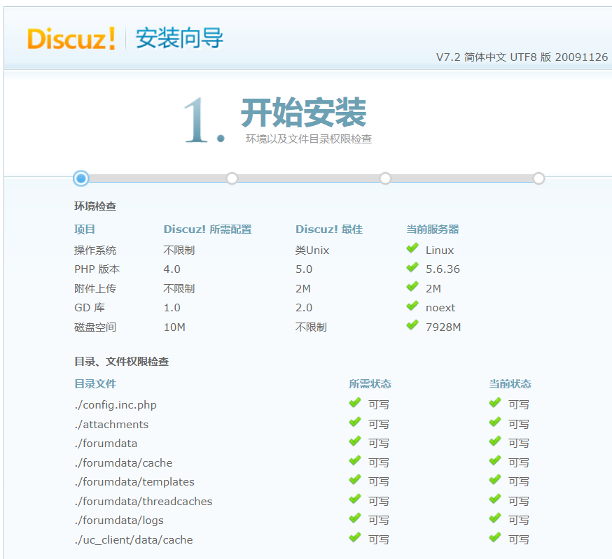Click the noext GD library value
This screenshot has height=559, width=612.
pos(440,308)
